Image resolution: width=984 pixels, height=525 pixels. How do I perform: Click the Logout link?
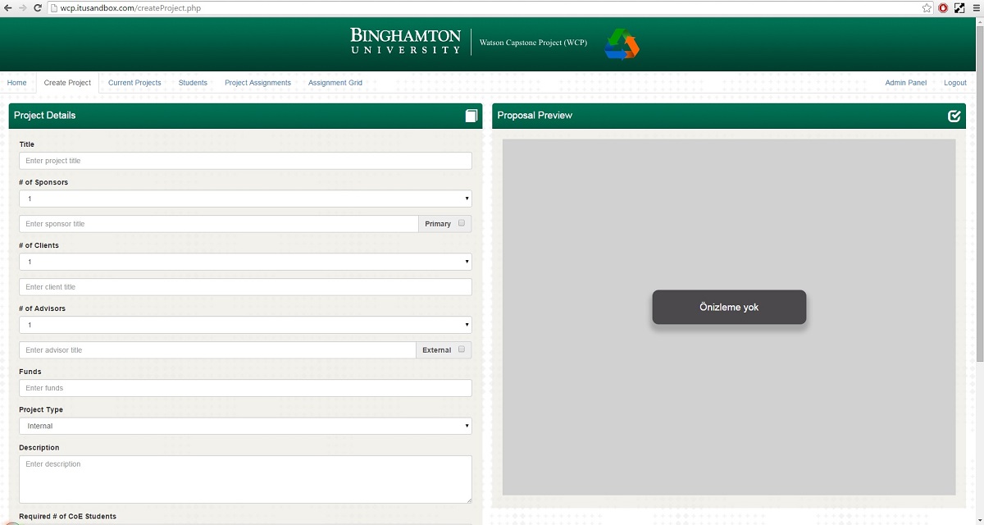coord(954,83)
